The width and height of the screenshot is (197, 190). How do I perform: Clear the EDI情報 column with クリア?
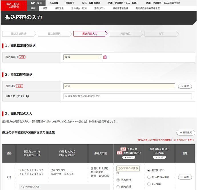coord(160,157)
